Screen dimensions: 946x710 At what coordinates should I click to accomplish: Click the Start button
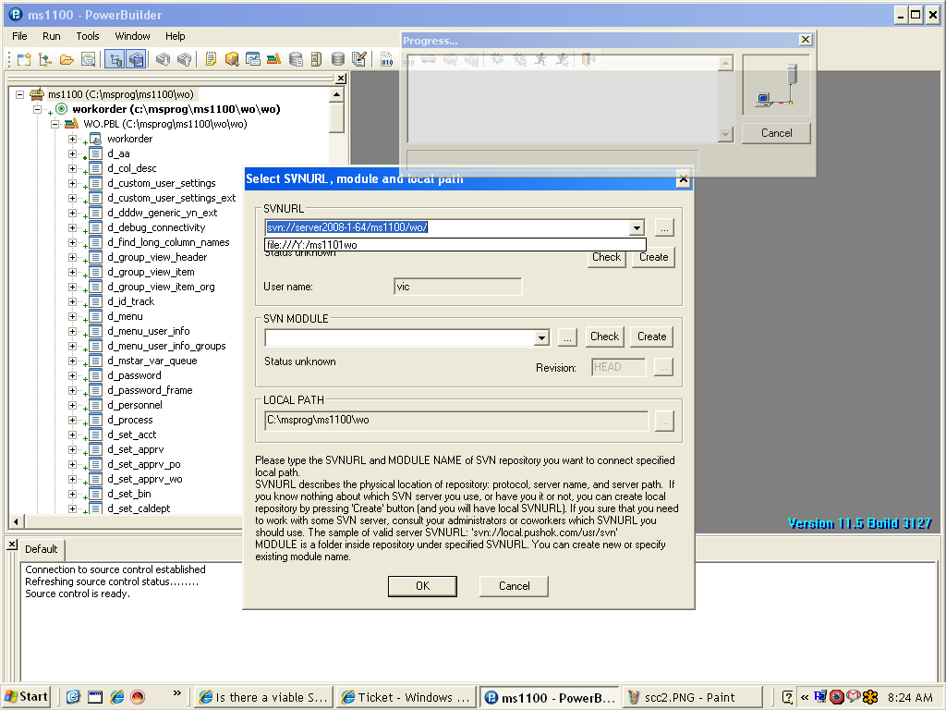[x=26, y=697]
